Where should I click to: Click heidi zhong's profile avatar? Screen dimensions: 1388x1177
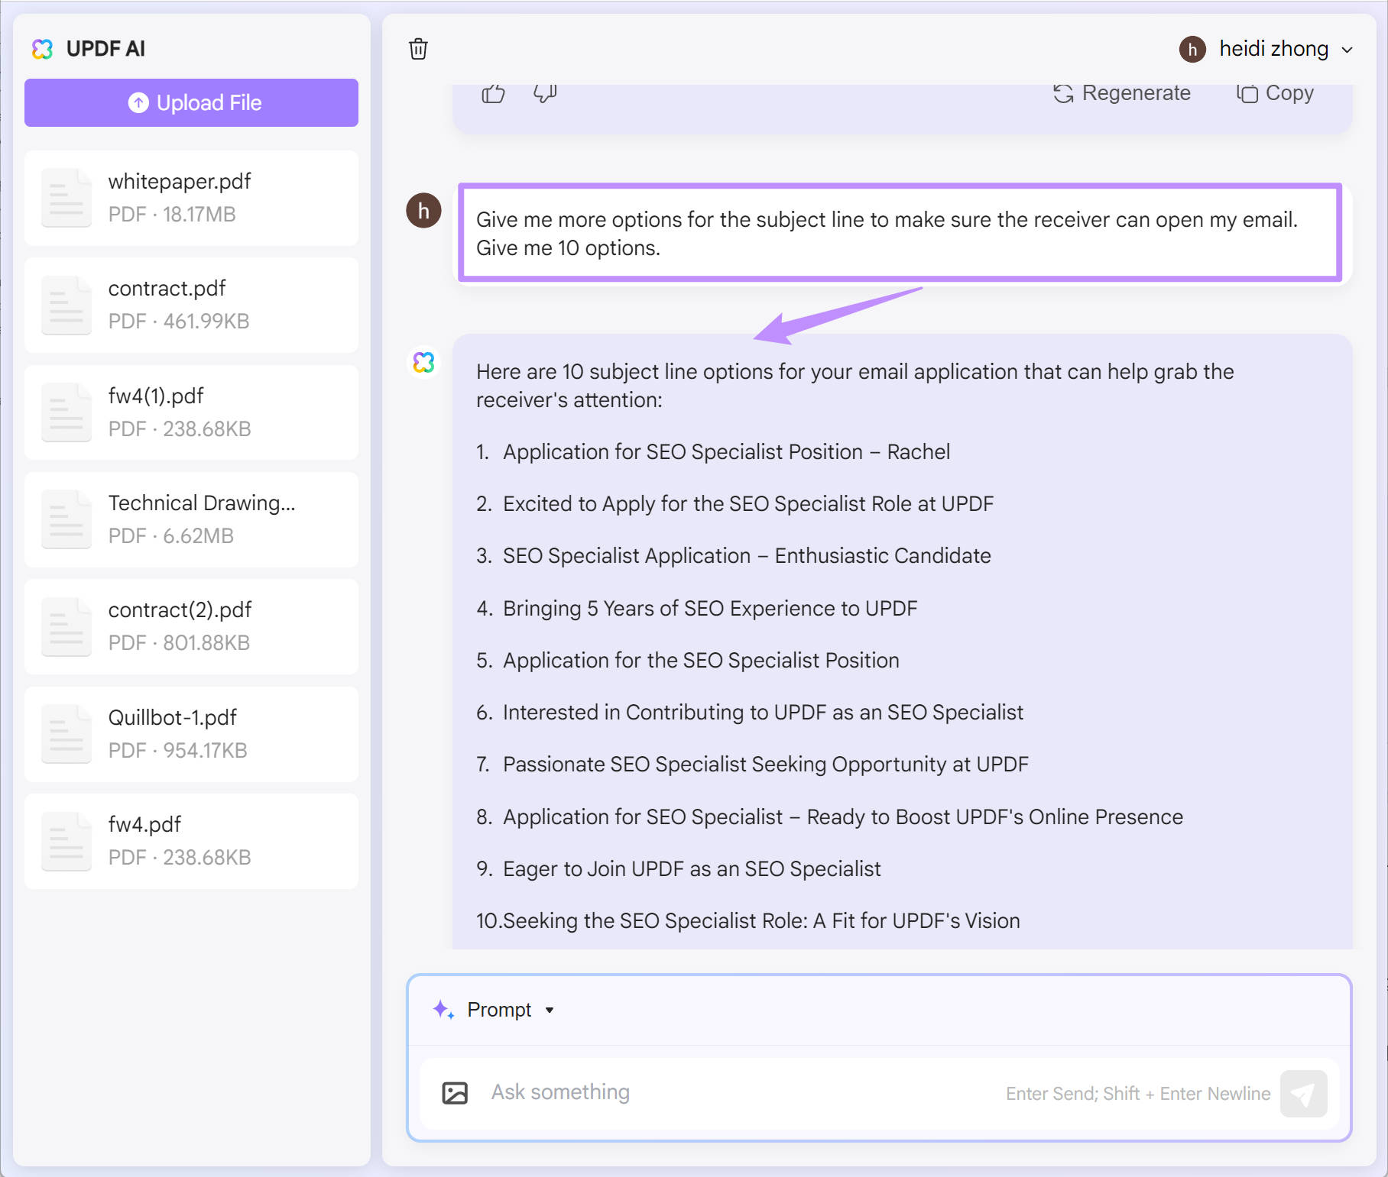[x=1192, y=49]
